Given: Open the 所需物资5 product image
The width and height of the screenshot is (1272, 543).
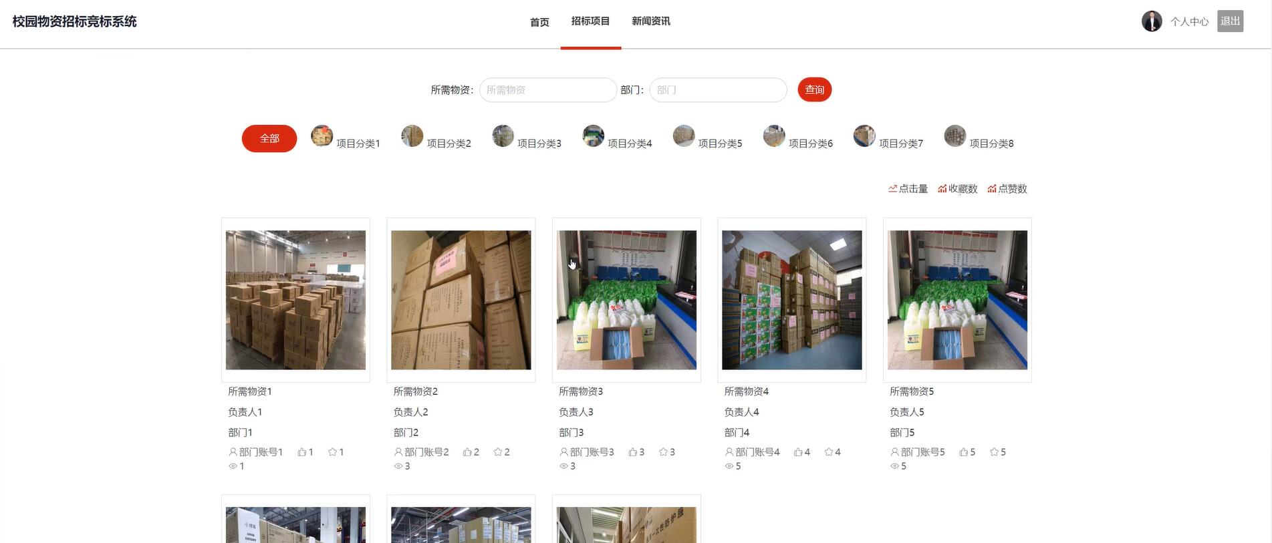Looking at the screenshot, I should coord(957,300).
